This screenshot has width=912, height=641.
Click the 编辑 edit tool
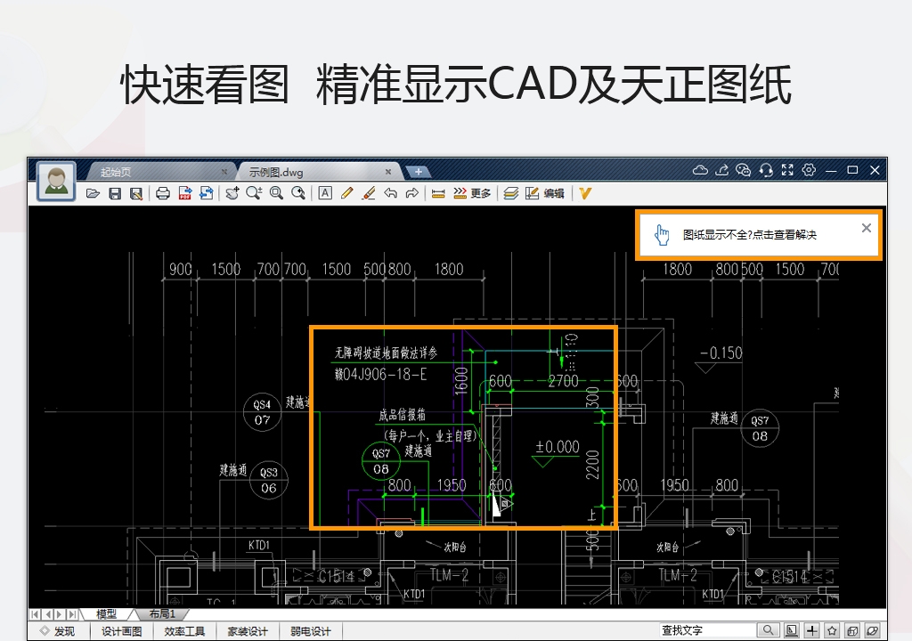tap(549, 192)
